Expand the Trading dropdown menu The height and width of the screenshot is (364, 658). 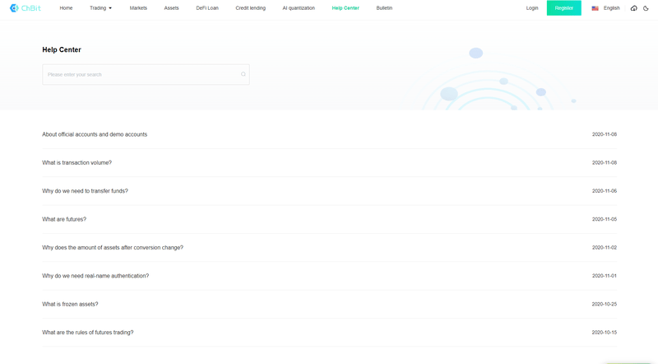100,8
